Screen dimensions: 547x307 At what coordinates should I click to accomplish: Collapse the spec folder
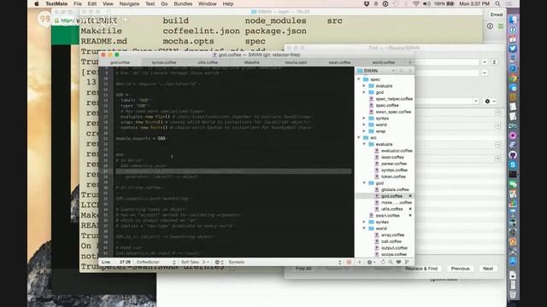359,79
